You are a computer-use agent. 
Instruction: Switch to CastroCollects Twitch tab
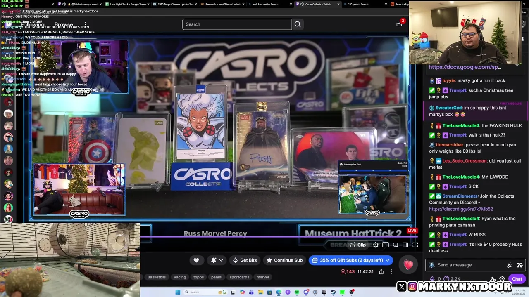(x=317, y=4)
